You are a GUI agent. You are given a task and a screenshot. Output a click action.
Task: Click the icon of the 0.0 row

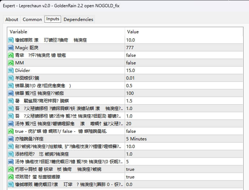coord(10,185)
